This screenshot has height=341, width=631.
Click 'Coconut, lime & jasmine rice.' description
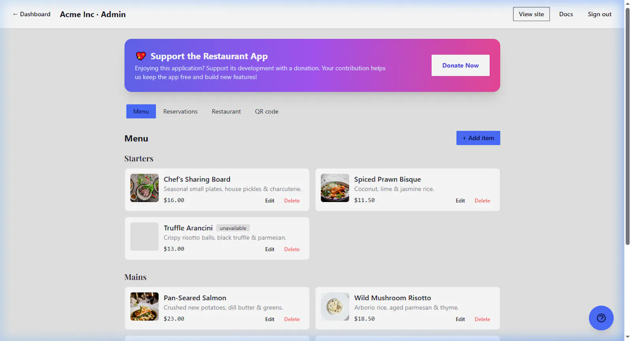(394, 189)
